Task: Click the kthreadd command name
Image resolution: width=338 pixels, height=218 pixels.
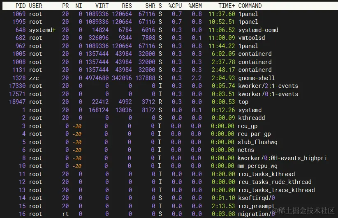Action: pyautogui.click(x=252, y=118)
